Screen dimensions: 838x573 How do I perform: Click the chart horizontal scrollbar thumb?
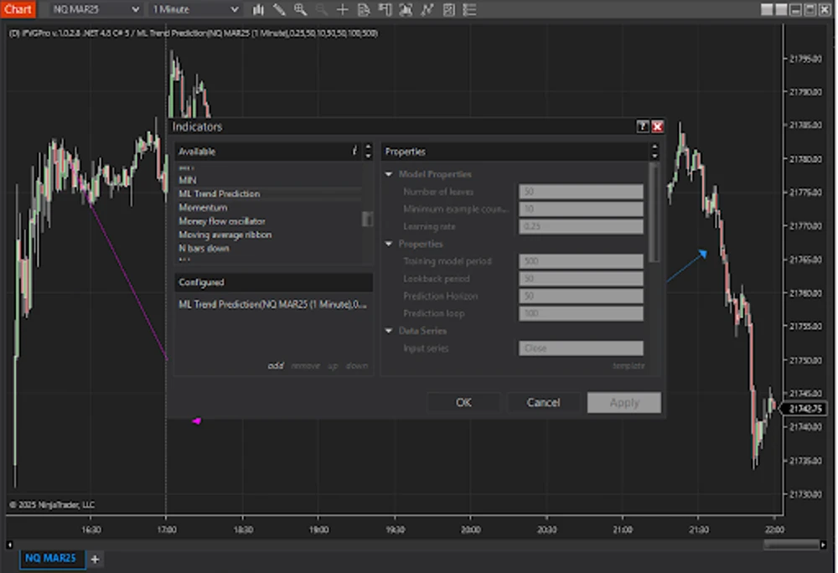[790, 545]
